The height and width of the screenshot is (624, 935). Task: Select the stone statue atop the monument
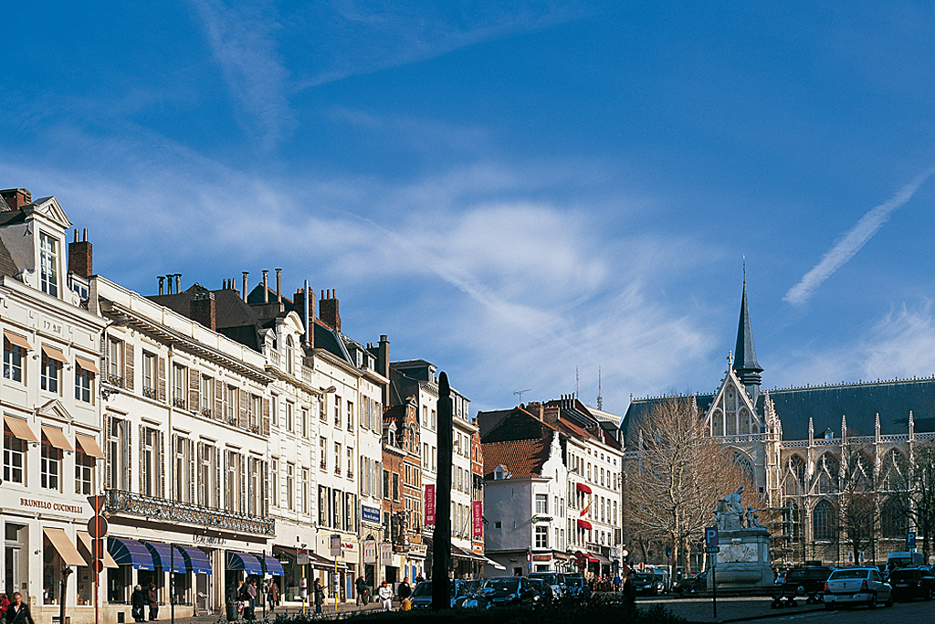[x=734, y=509]
